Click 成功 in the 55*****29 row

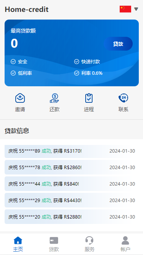(46, 200)
